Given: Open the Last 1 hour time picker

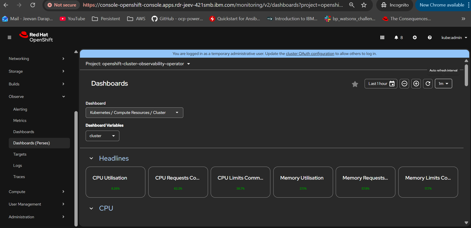Looking at the screenshot, I should click(x=381, y=84).
